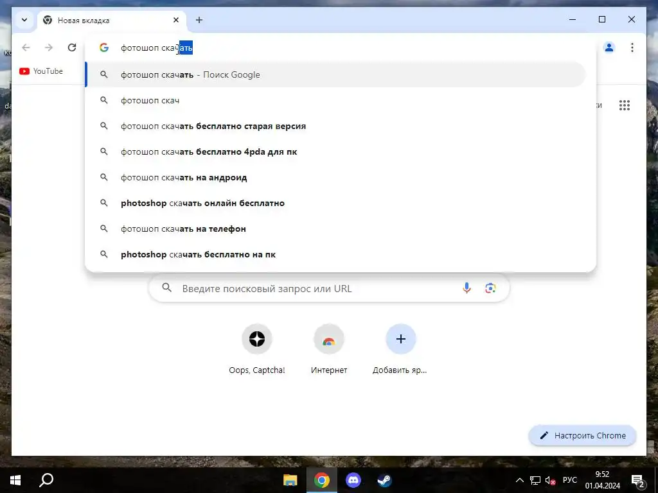
Task: Select the Новая вкладка tab
Action: [x=112, y=20]
